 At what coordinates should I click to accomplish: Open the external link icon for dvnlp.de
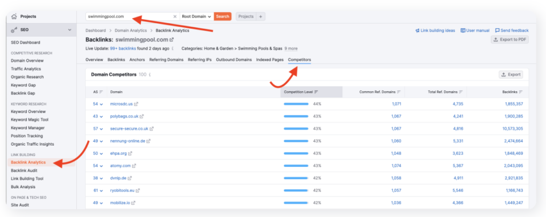pos(130,178)
